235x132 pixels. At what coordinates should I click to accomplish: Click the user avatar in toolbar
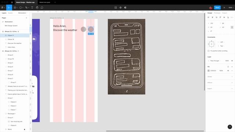211,8
